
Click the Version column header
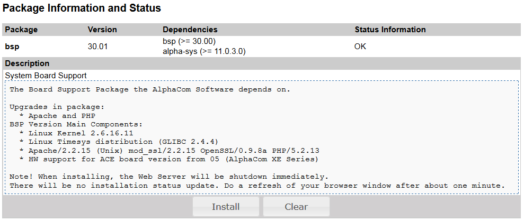tap(102, 30)
